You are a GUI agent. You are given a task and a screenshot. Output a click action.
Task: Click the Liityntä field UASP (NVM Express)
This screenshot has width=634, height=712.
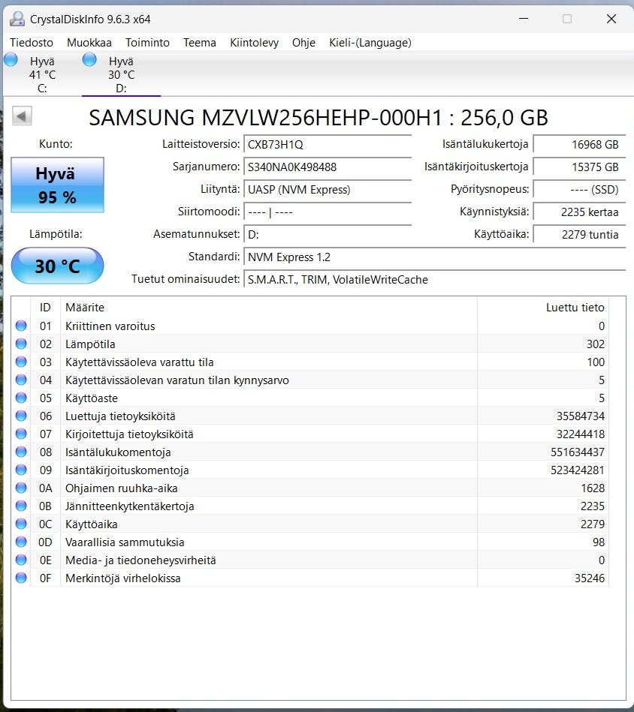328,189
